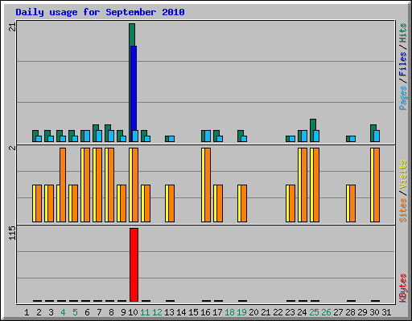Click green weekend day label "4"
The image size is (412, 321).
pyautogui.click(x=63, y=312)
